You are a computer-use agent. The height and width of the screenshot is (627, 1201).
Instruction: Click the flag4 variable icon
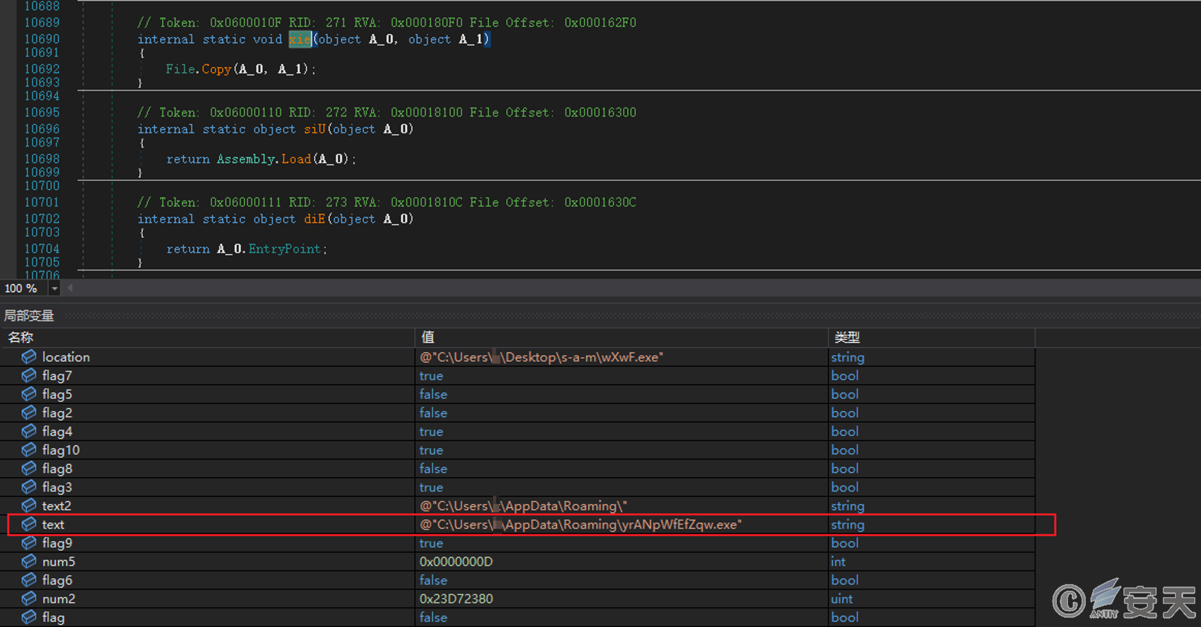[x=28, y=431]
